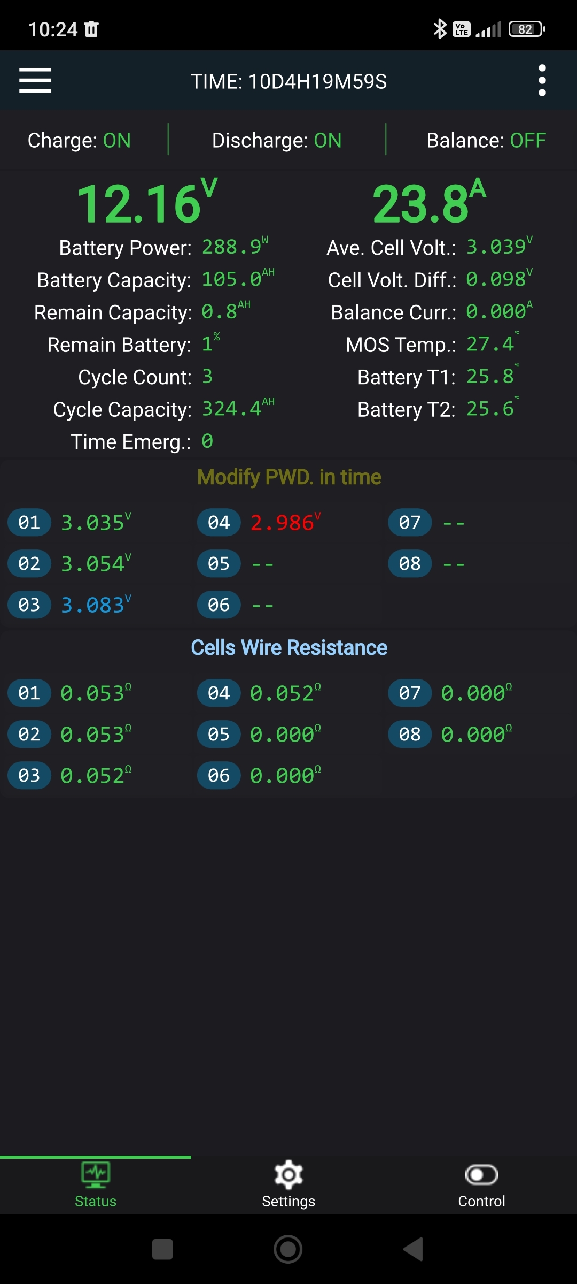The width and height of the screenshot is (577, 1284).
Task: Tap the 12.16V total voltage readout
Action: tap(147, 203)
